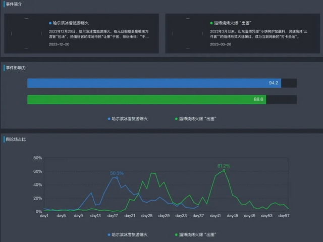This screenshot has width=323, height=242.
Task: Select the 事件简介 section header
Action: click(15, 4)
